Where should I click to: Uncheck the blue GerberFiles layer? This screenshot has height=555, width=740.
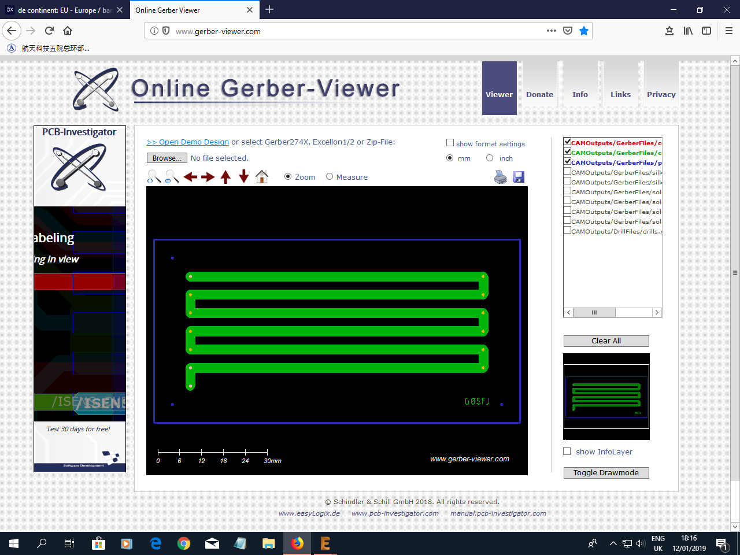[x=568, y=161]
